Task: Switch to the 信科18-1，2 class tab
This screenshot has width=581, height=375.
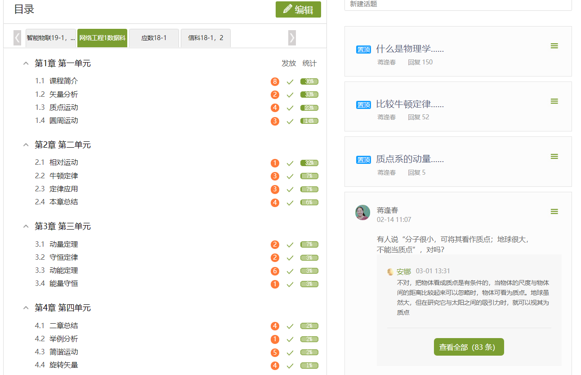Action: coord(206,38)
